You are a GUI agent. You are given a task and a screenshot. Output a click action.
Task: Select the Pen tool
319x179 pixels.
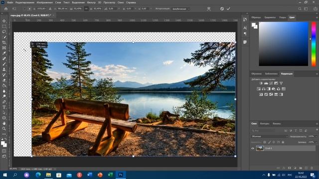4,101
